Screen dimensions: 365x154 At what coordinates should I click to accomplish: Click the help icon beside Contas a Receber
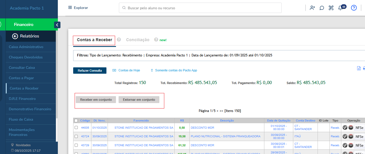click(x=119, y=40)
